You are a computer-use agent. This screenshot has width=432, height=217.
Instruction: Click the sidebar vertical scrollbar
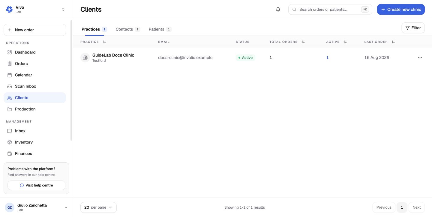tap(71, 80)
